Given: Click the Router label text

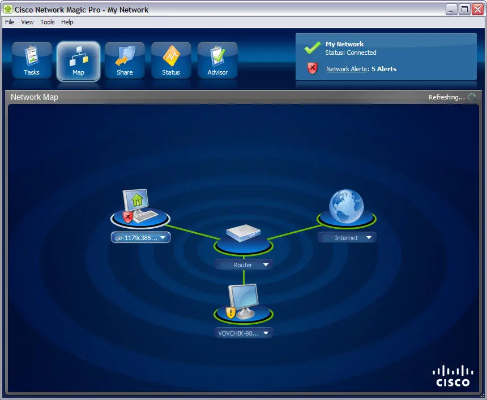Looking at the screenshot, I should tap(242, 265).
